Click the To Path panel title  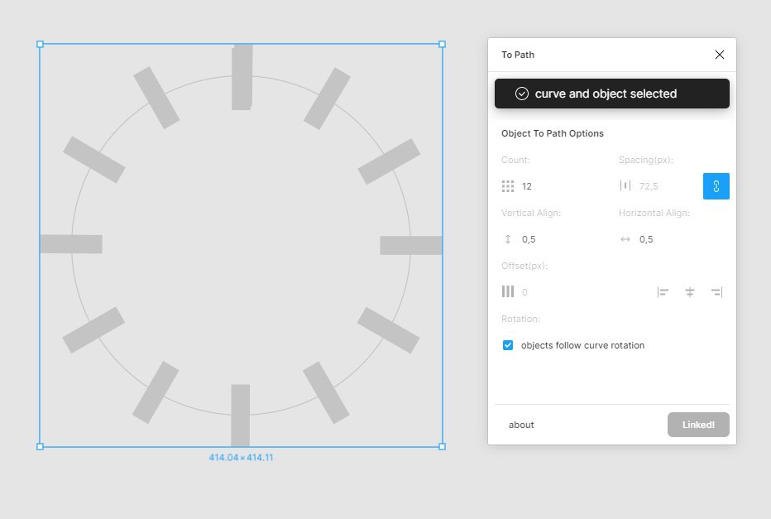[518, 55]
